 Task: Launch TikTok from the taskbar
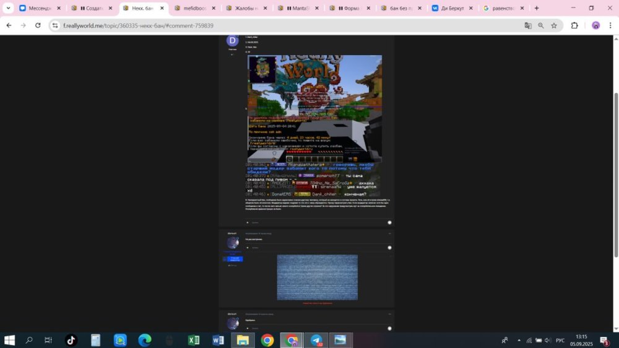[71, 340]
